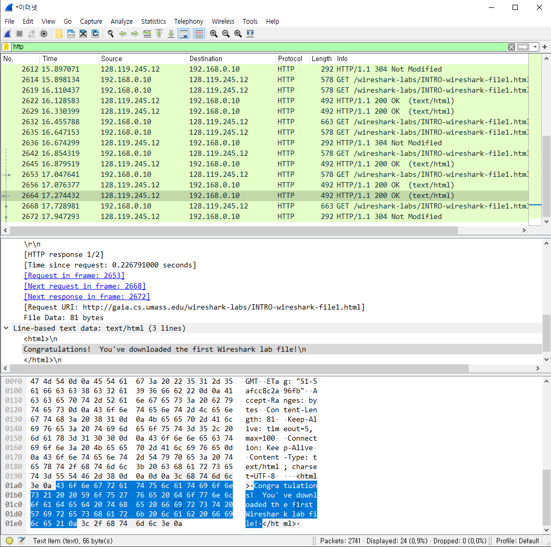551x547 pixels.
Task: Open the File menu
Action: (x=9, y=22)
